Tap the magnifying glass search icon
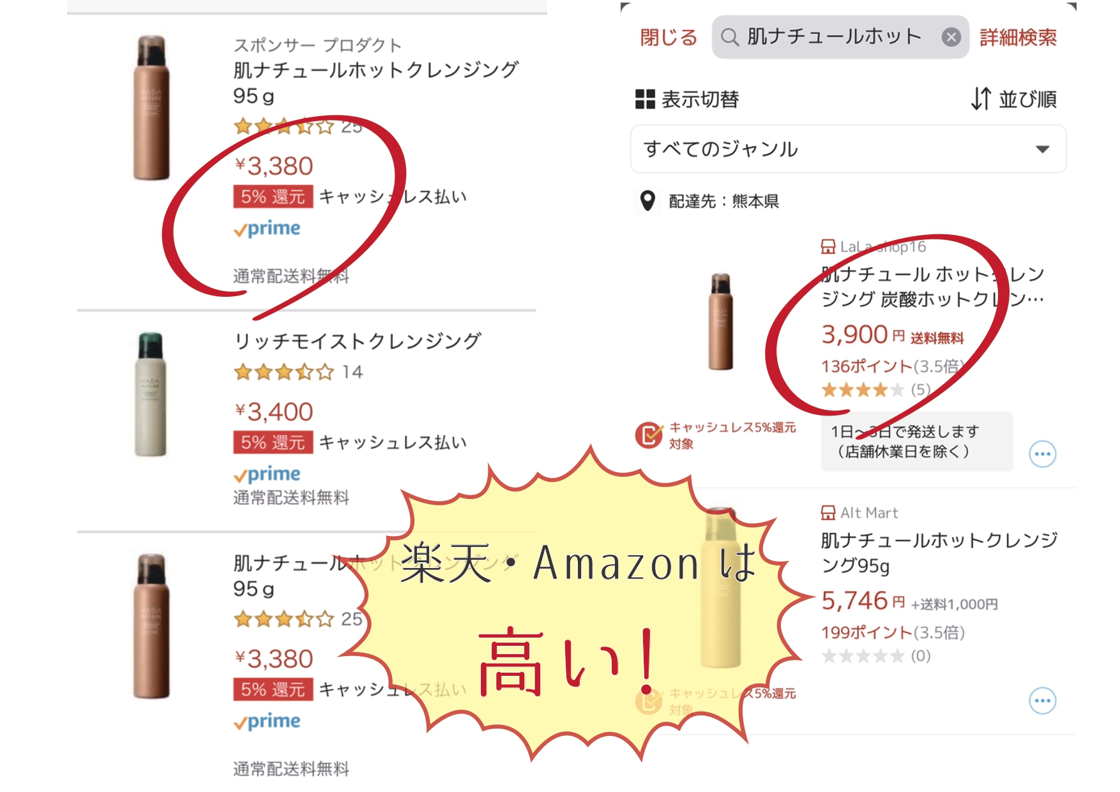This screenshot has height=792, width=1120. [729, 37]
